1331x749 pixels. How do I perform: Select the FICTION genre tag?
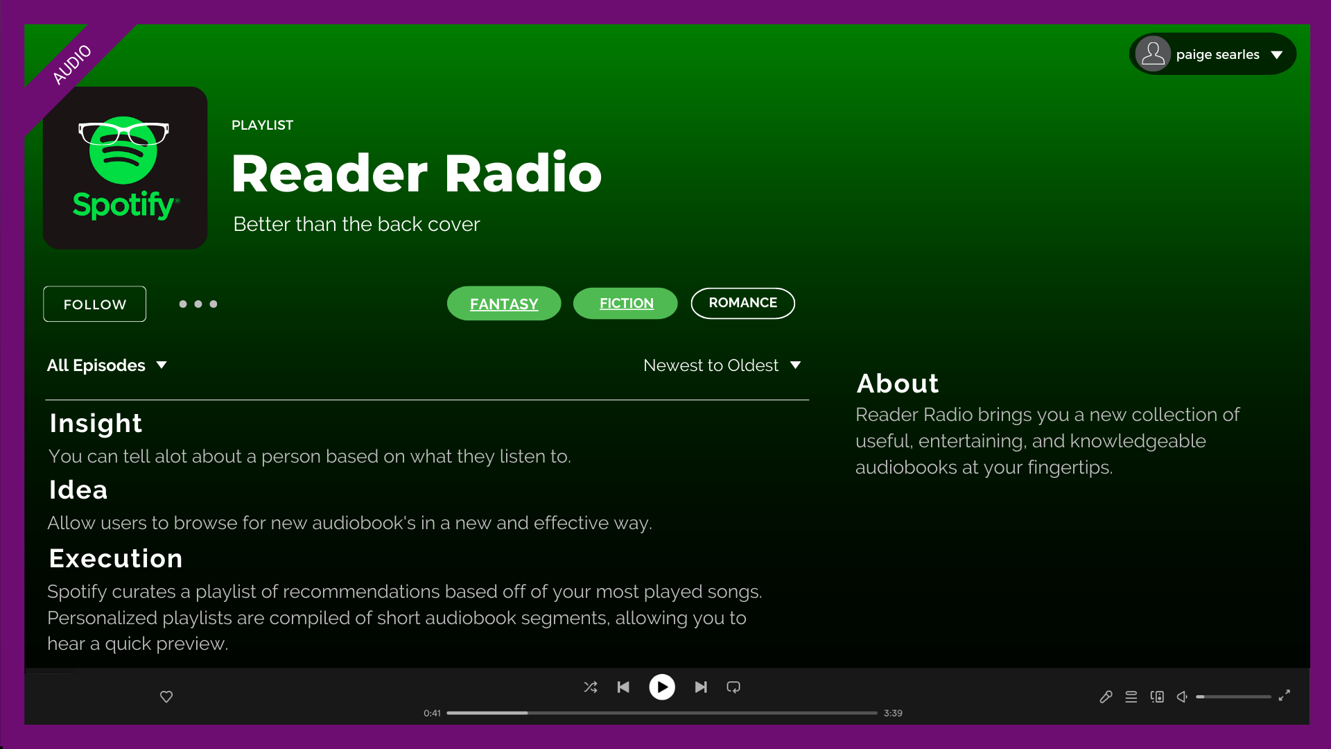(x=625, y=303)
